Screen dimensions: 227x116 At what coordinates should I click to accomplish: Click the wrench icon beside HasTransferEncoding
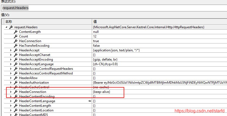tap(15, 46)
